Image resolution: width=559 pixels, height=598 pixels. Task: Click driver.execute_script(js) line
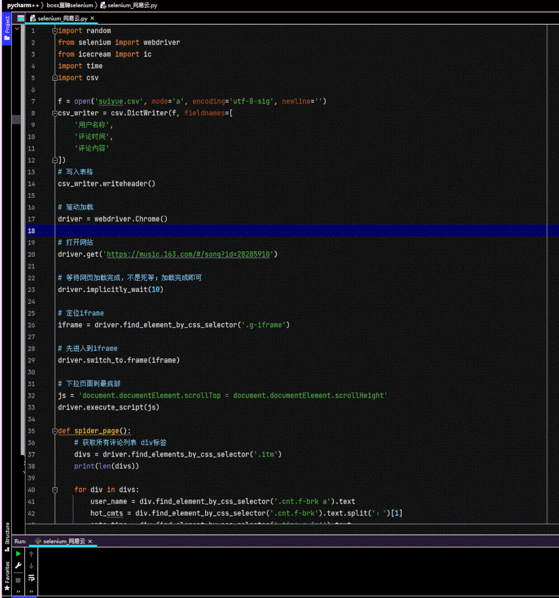109,407
